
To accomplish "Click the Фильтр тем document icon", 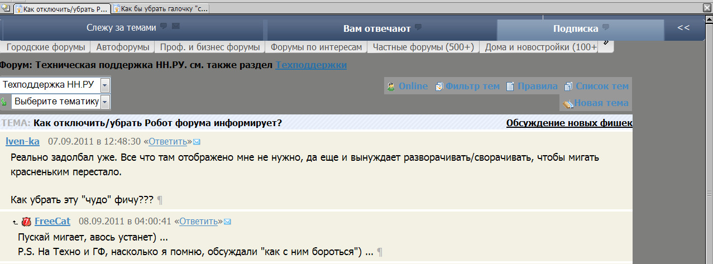I will coord(439,87).
